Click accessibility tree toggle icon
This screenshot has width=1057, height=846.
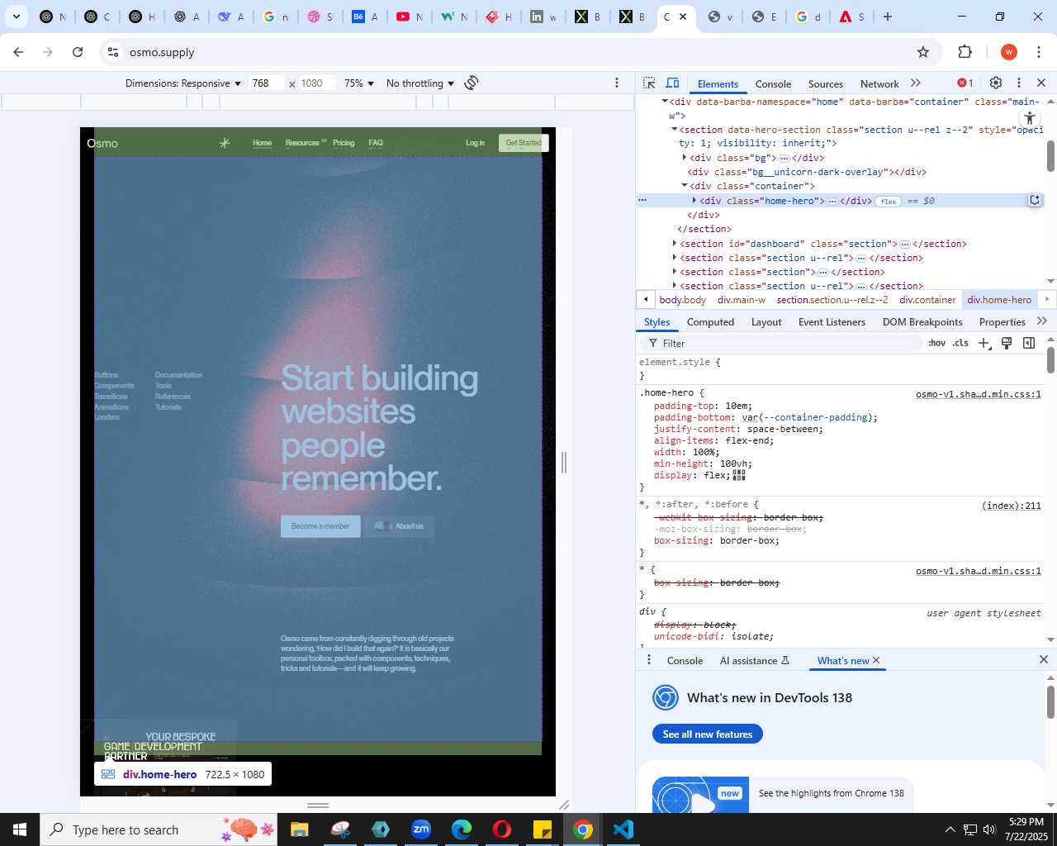pyautogui.click(x=1030, y=118)
